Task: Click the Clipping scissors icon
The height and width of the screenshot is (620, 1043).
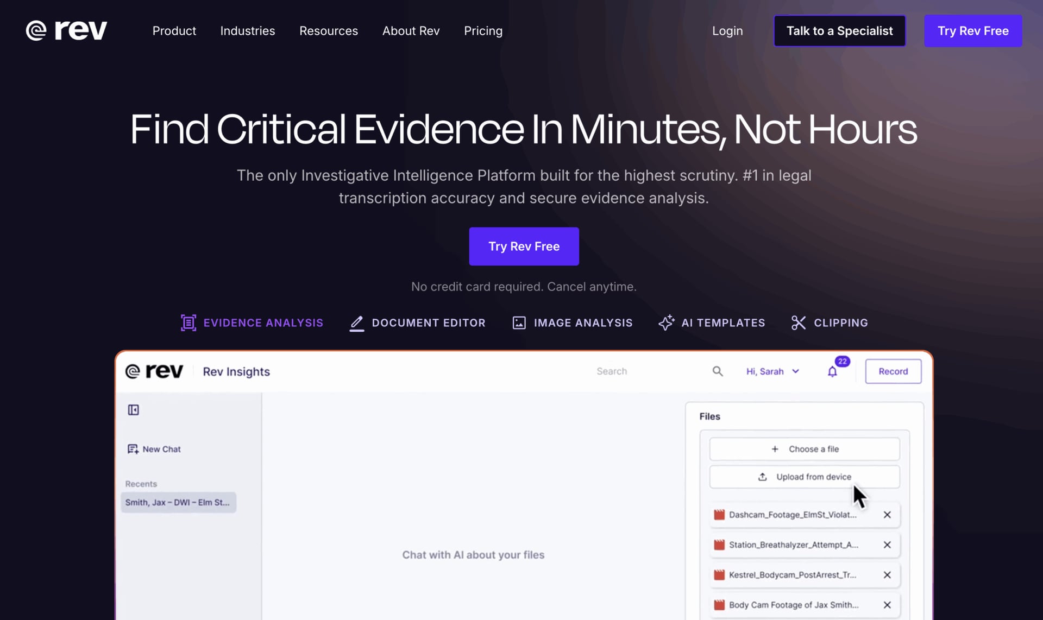Action: 799,322
